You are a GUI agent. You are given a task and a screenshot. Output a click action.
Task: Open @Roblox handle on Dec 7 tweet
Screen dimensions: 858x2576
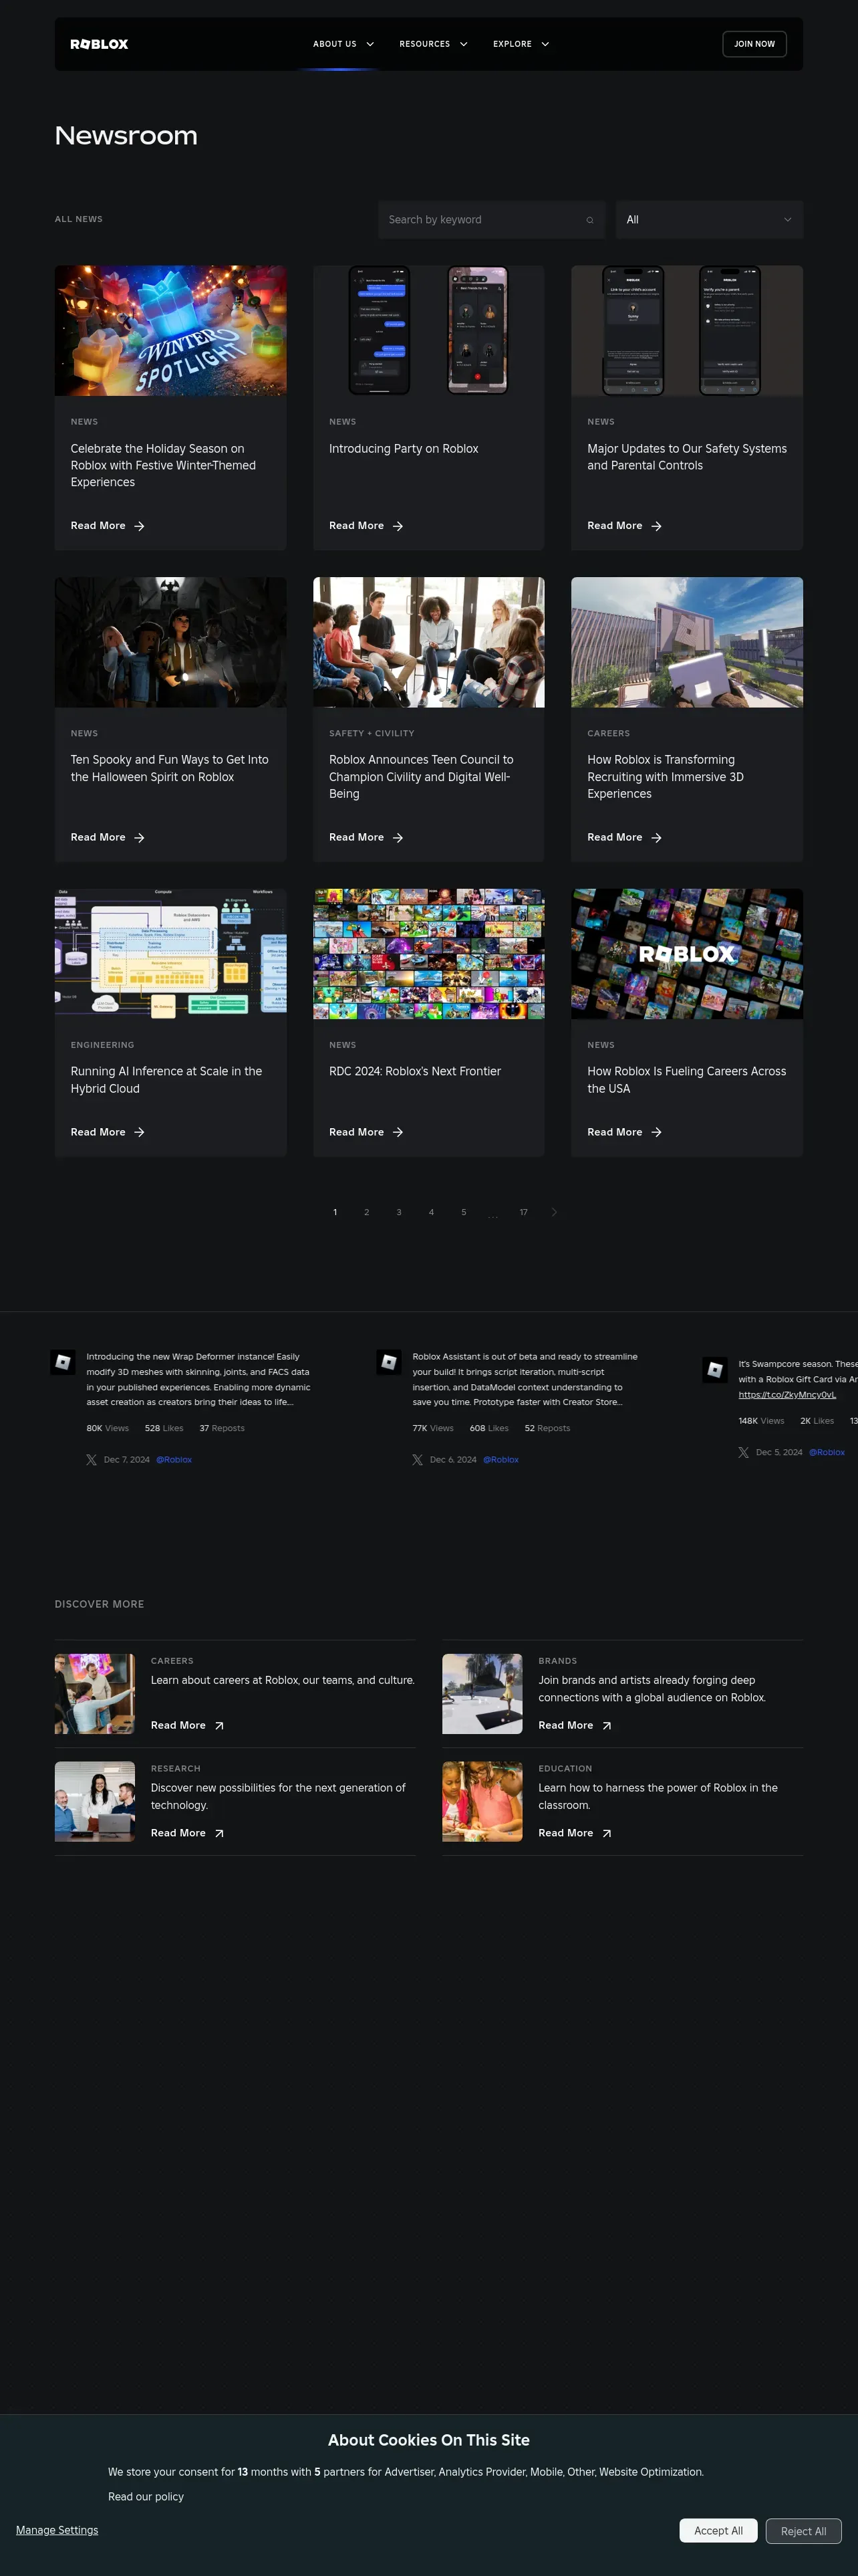pyautogui.click(x=174, y=1460)
